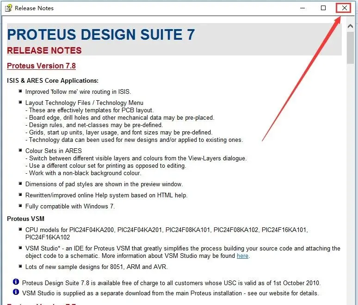Image resolution: width=358 pixels, height=305 pixels.
Task: Click the 'ISIS & ARES Core Applications:' heading
Action: click(53, 80)
